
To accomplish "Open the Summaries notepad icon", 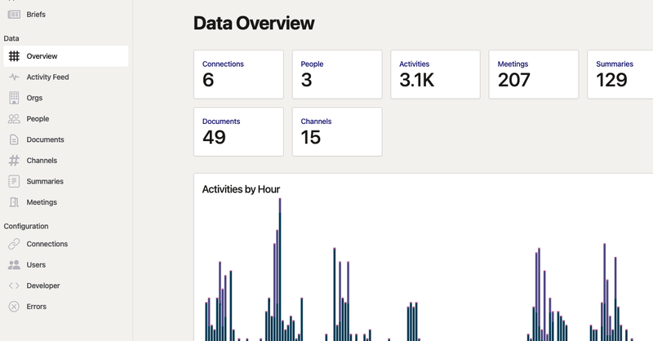I will (14, 181).
